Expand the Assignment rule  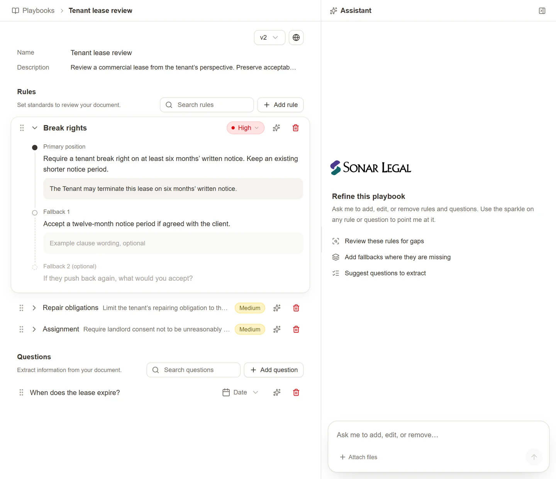pyautogui.click(x=34, y=329)
